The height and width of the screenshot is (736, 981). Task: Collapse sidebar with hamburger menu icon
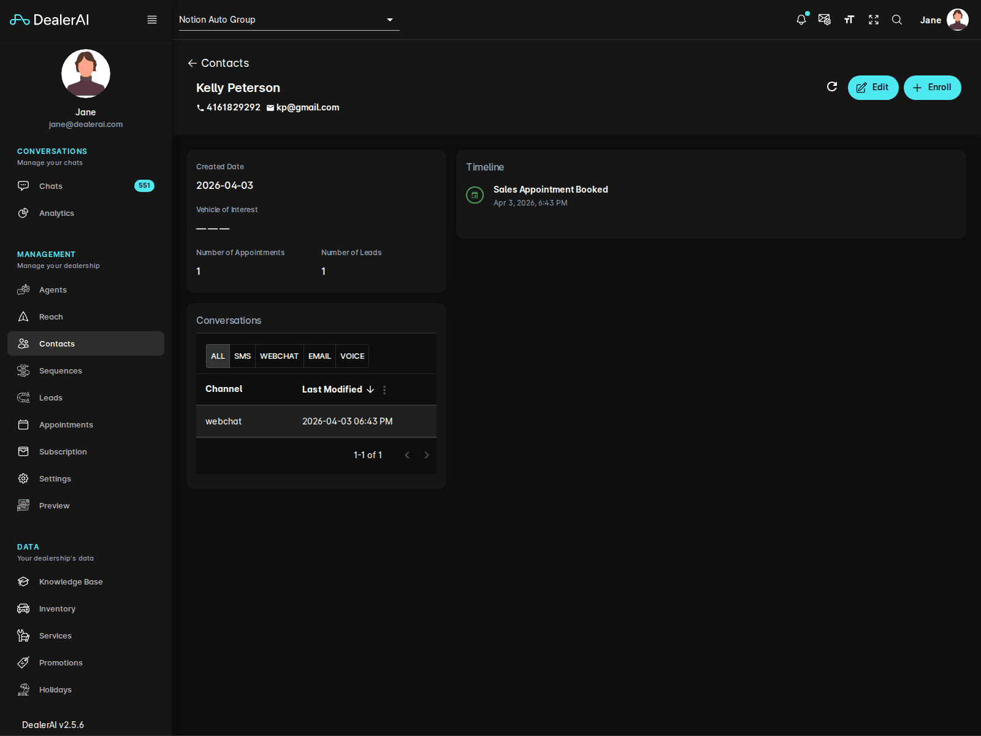click(152, 20)
